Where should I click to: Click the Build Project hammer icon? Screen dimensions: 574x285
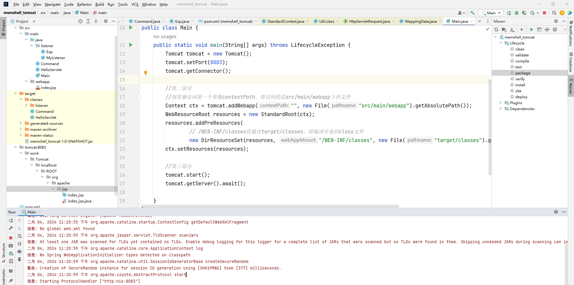pos(472,13)
